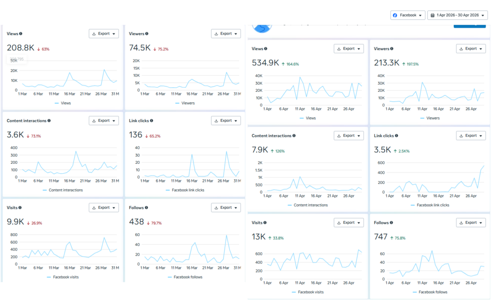Export the April Link clicks chart (3.5K)

click(x=471, y=136)
